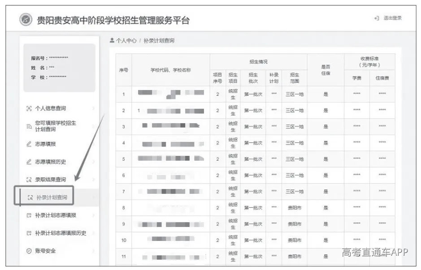
Task: Click the 是否住宿 column header
Action: (x=326, y=70)
